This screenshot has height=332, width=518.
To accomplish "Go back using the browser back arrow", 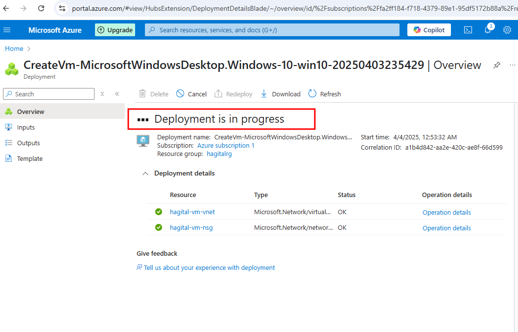I will [x=6, y=8].
